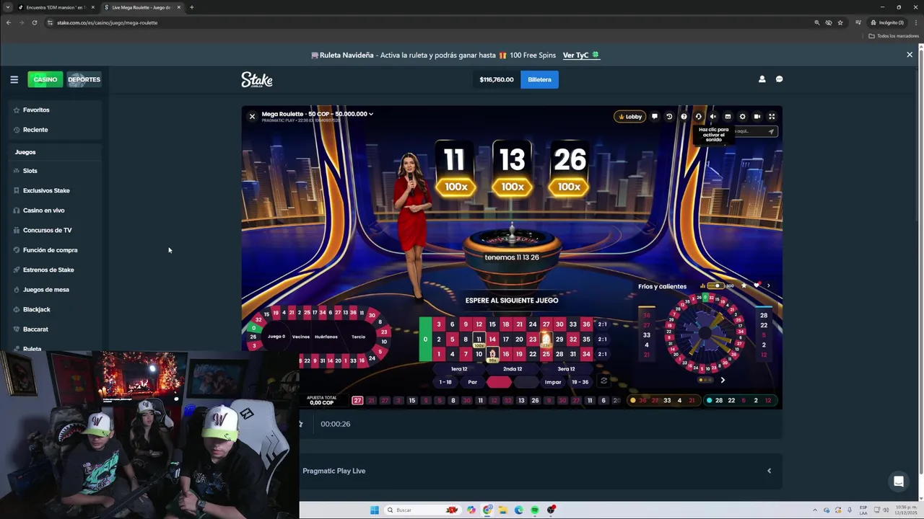The image size is (924, 519).
Task: Click the Windows taskbar Buscar search box
Action: [422, 510]
